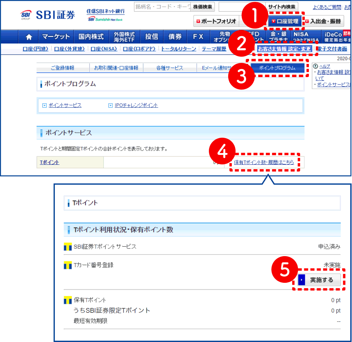
Task: Click the 申込済み status text
Action: pyautogui.click(x=329, y=247)
